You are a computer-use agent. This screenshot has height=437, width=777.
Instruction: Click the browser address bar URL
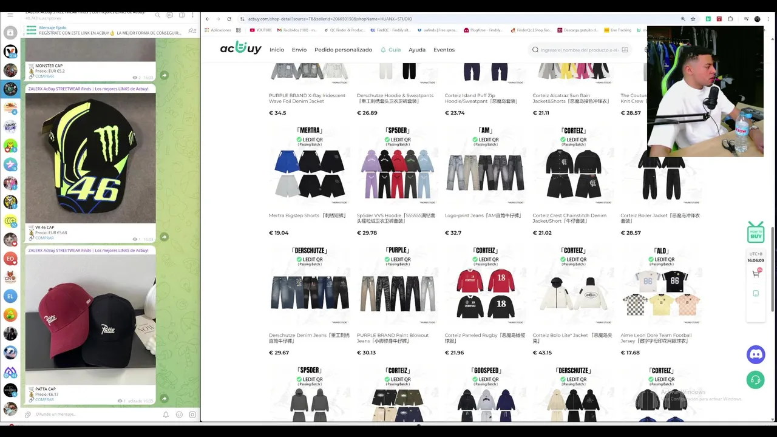click(x=330, y=19)
